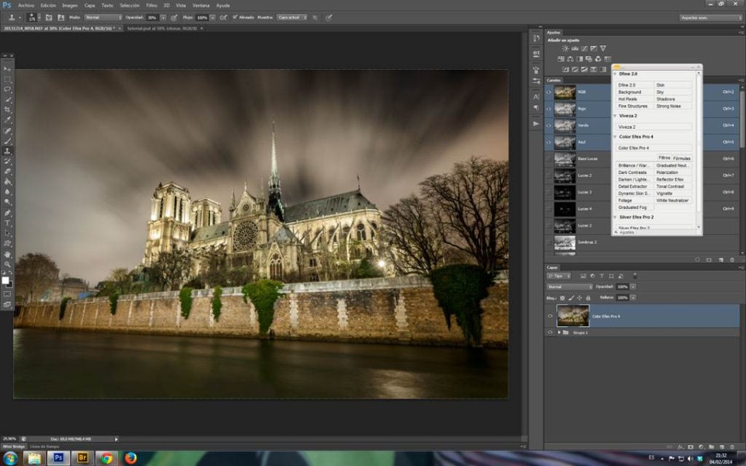
Task: Click the Brightness/Contrast adjustment icon
Action: click(566, 48)
